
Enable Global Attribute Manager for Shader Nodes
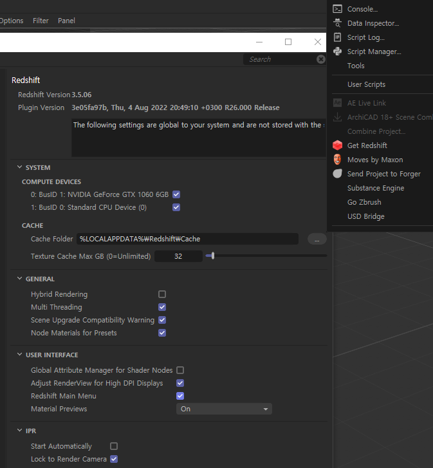[180, 370]
